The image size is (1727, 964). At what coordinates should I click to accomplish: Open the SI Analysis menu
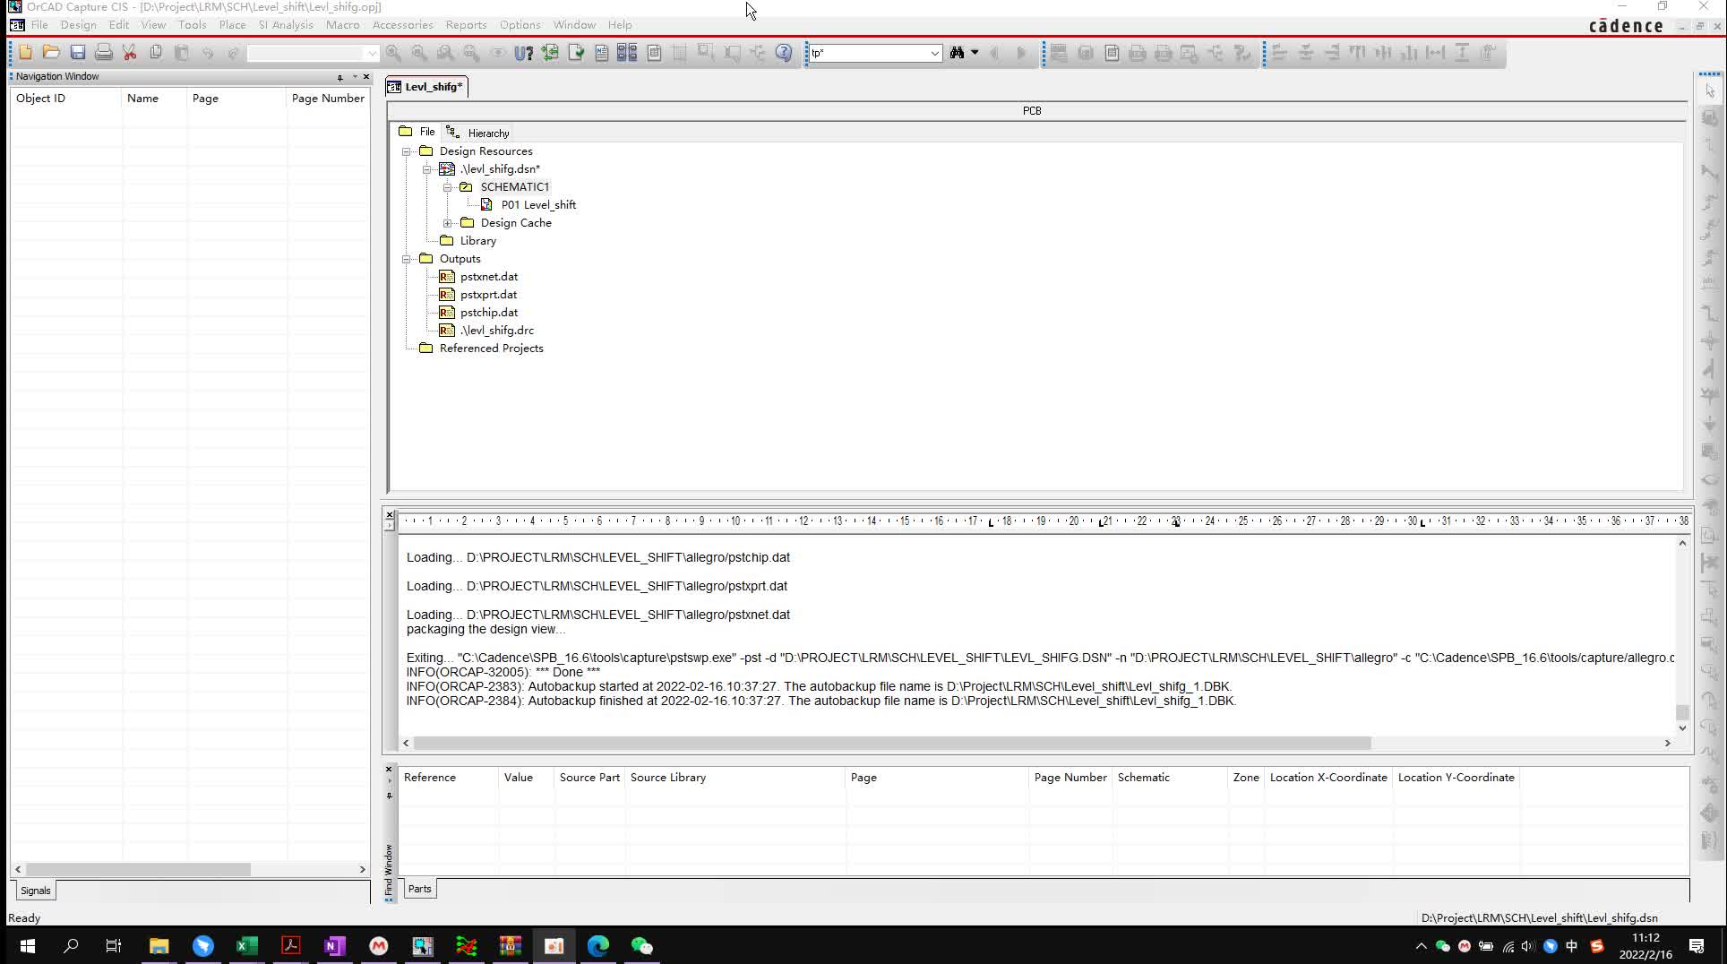[x=286, y=25]
